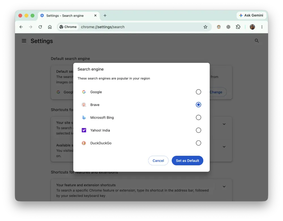Screen dimensions: 283x221
Task: Click the DuckDuckGo logo icon
Action: pyautogui.click(x=84, y=143)
